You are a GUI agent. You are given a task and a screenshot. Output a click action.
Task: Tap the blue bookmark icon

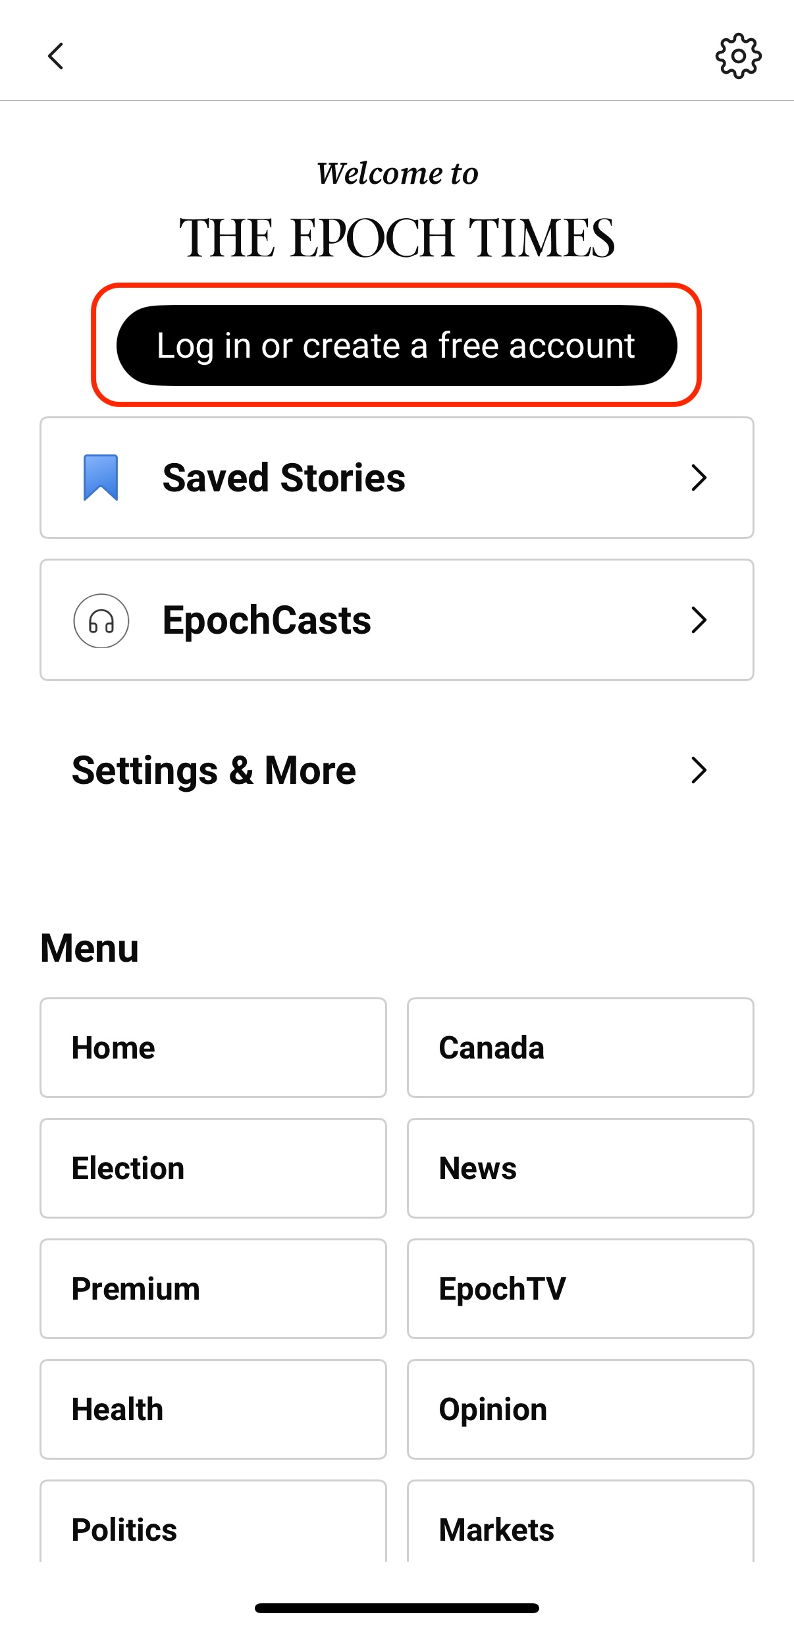pyautogui.click(x=101, y=478)
